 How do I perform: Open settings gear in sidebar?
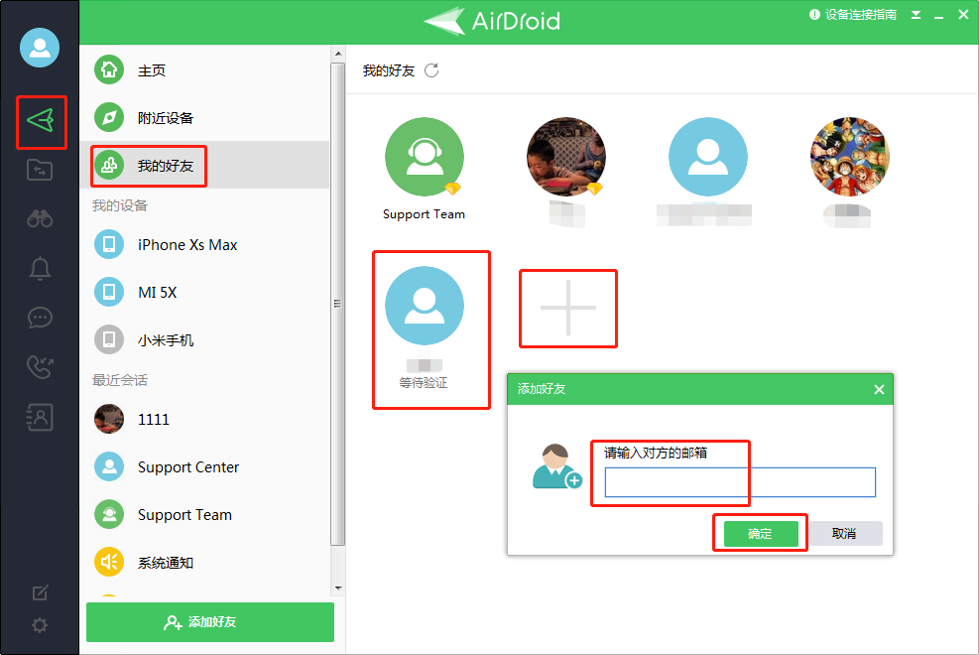tap(40, 625)
